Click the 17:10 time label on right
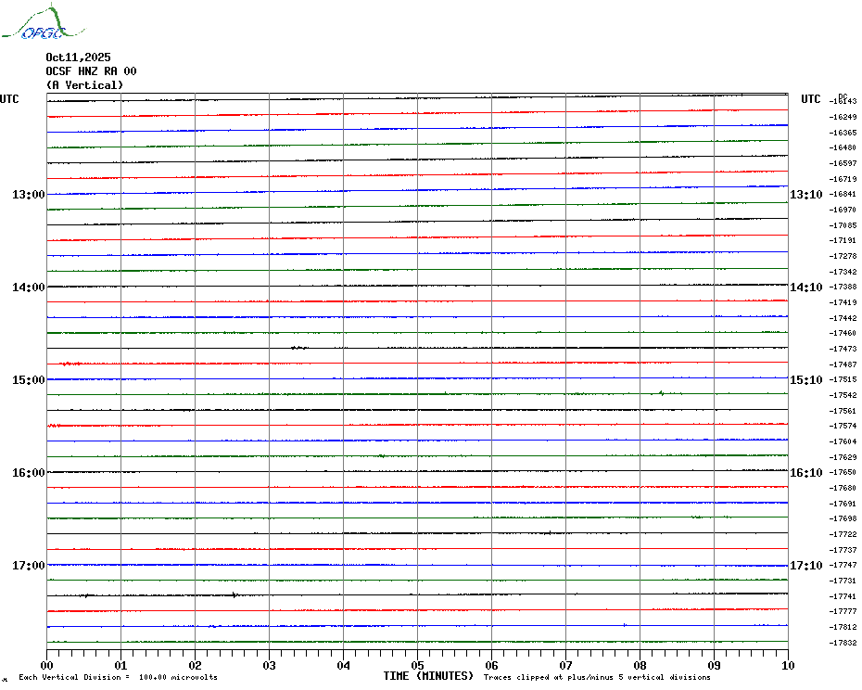Viewport: 862px width, 690px height. pyautogui.click(x=805, y=566)
